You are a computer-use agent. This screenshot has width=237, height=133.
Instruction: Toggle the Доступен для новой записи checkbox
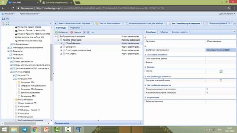tap(221, 81)
